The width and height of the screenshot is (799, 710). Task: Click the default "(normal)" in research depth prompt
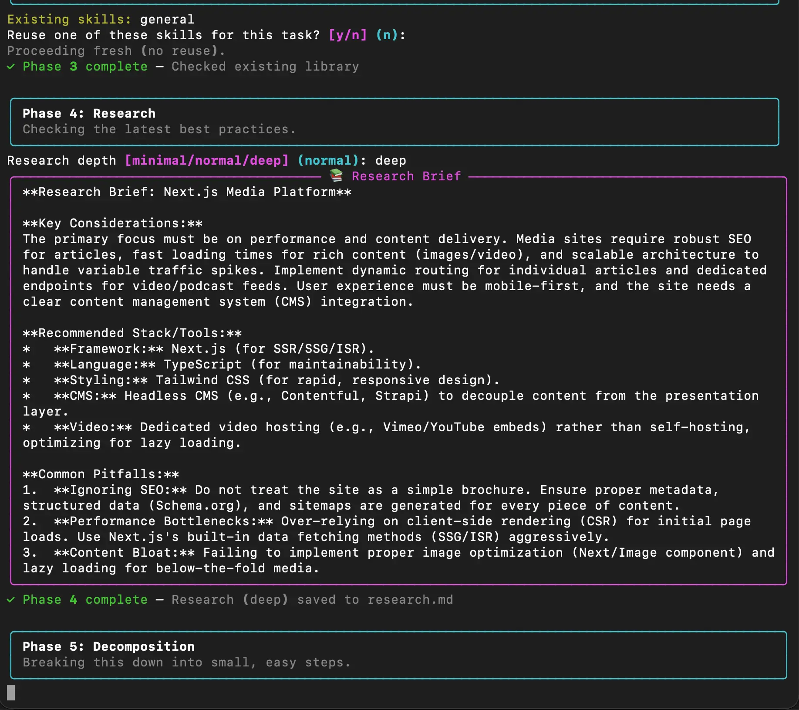point(328,161)
